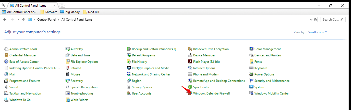Refresh the Control Panel view
The image size is (351, 110).
pos(316,20)
